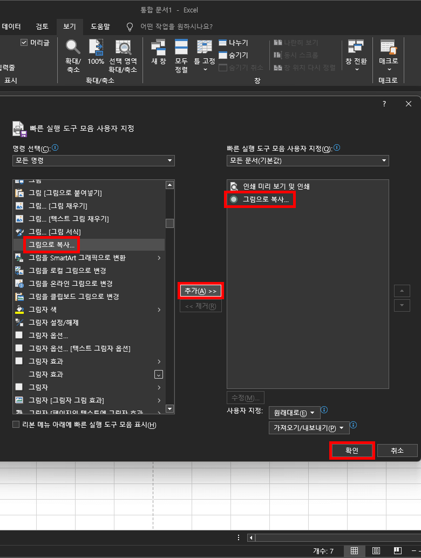421x558 pixels.
Task: Select 그림을 로컬 그림으로 변경 command
Action: point(89,271)
